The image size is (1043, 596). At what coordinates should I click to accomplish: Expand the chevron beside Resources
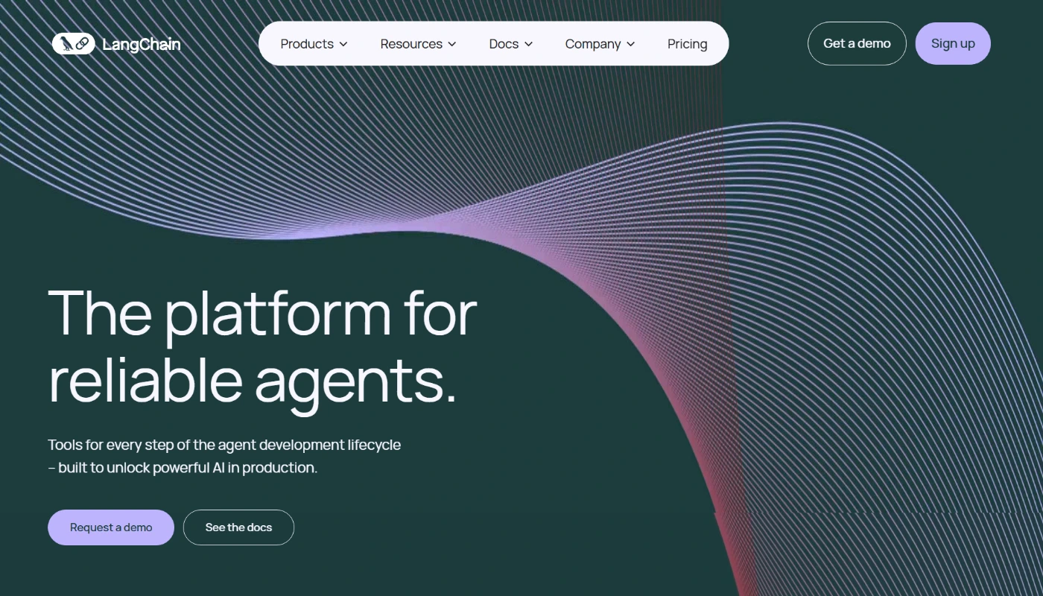452,45
